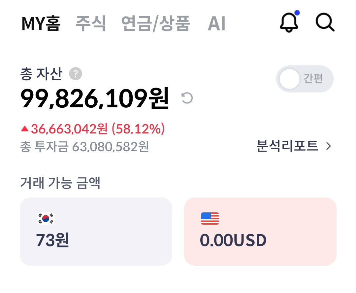
Task: Click the help question mark beside 총 자산
Action: (76, 74)
